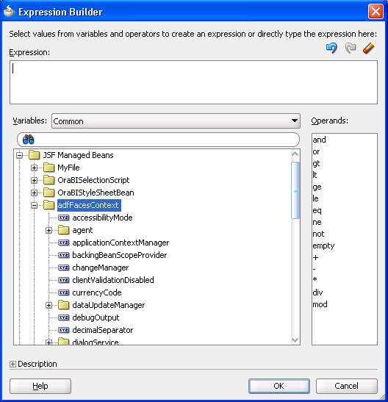Click the OraBISelectionScript folder icon
The image size is (388, 402).
pos(48,180)
